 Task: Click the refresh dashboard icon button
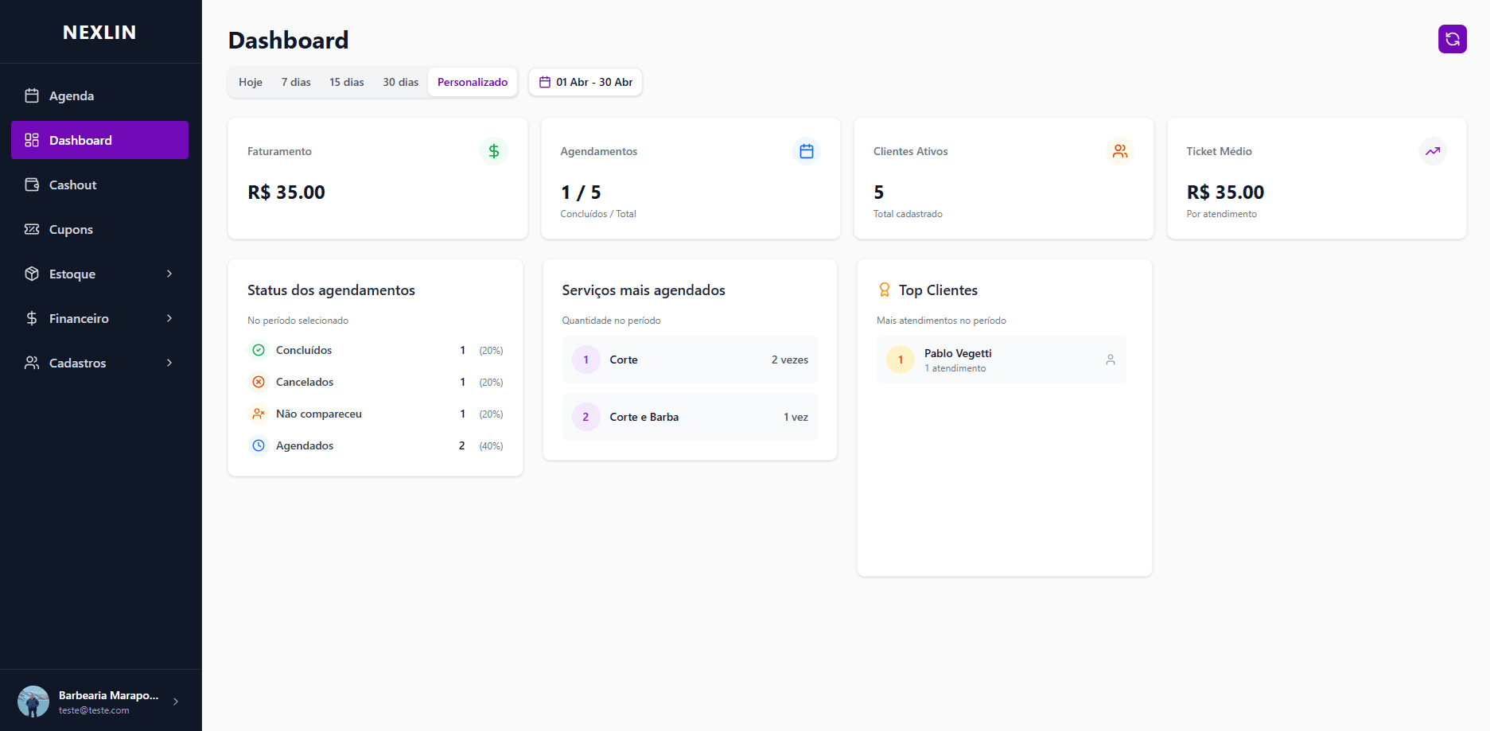click(x=1452, y=39)
